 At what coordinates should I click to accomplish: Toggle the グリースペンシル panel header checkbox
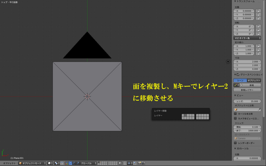238,74
